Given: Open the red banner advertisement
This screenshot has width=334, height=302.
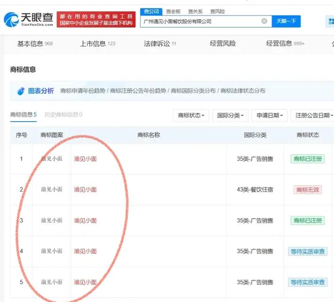Looking at the screenshot, I should coord(96,19).
